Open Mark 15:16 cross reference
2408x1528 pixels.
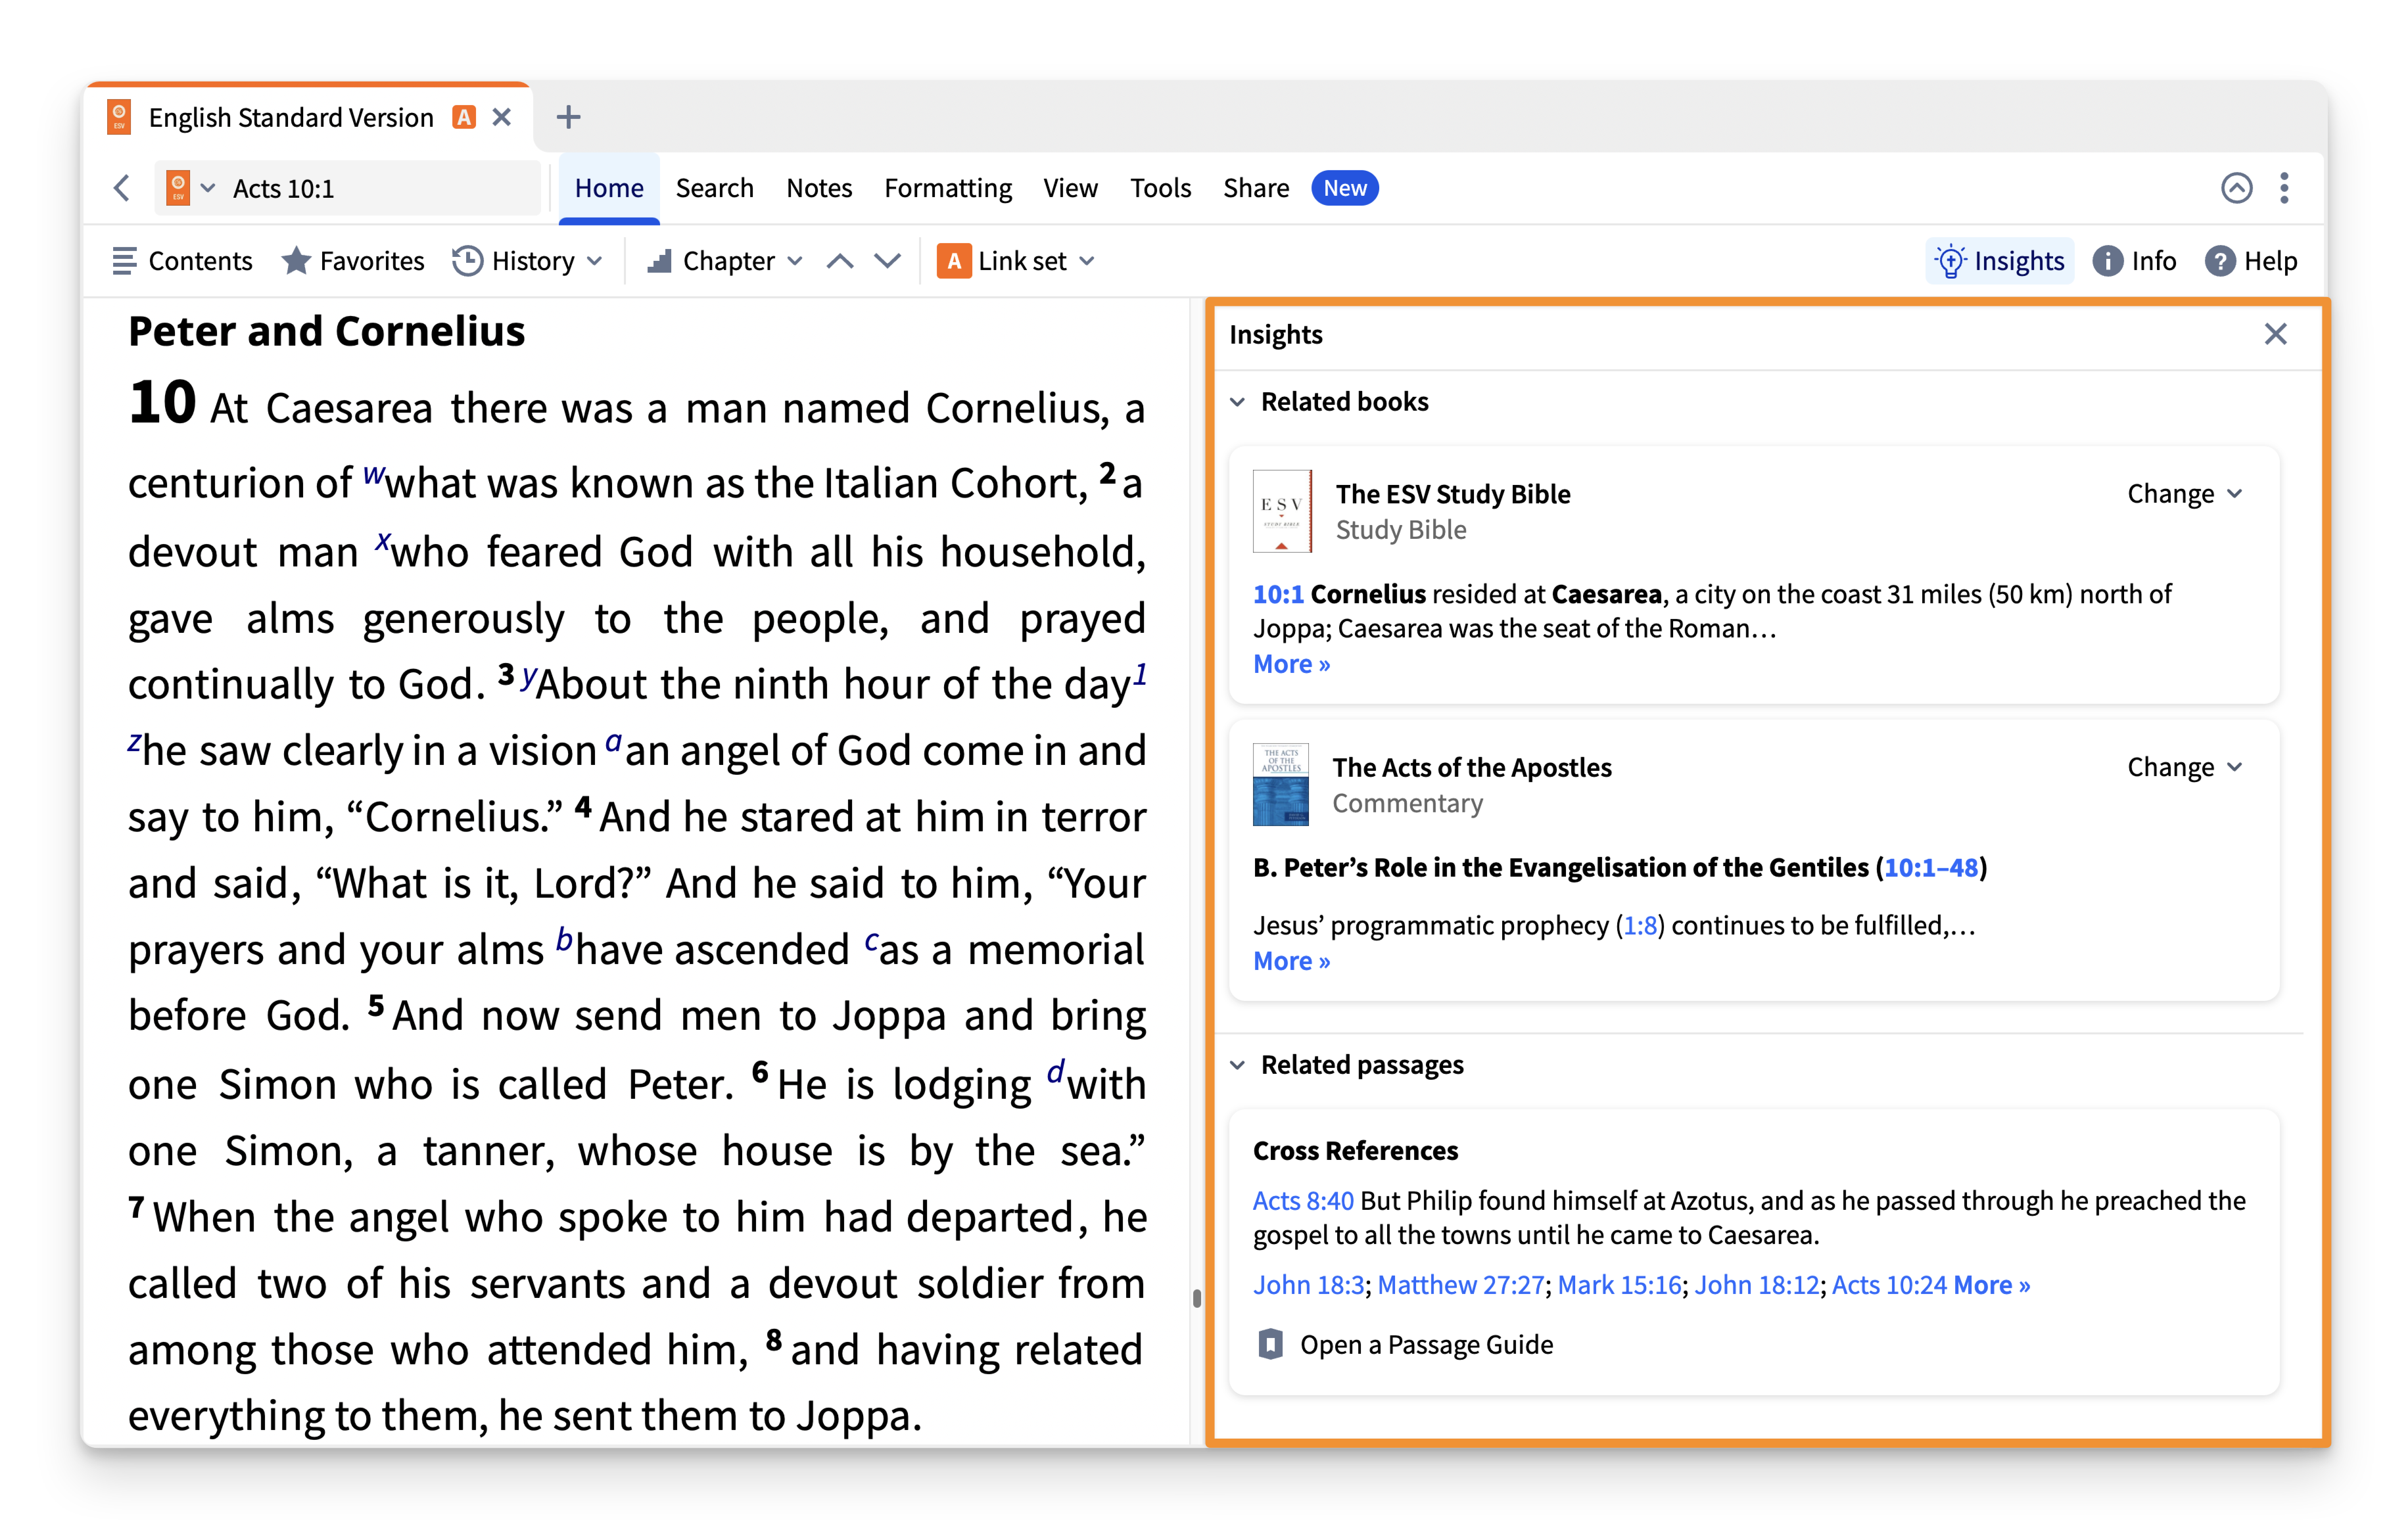pyautogui.click(x=1619, y=1285)
